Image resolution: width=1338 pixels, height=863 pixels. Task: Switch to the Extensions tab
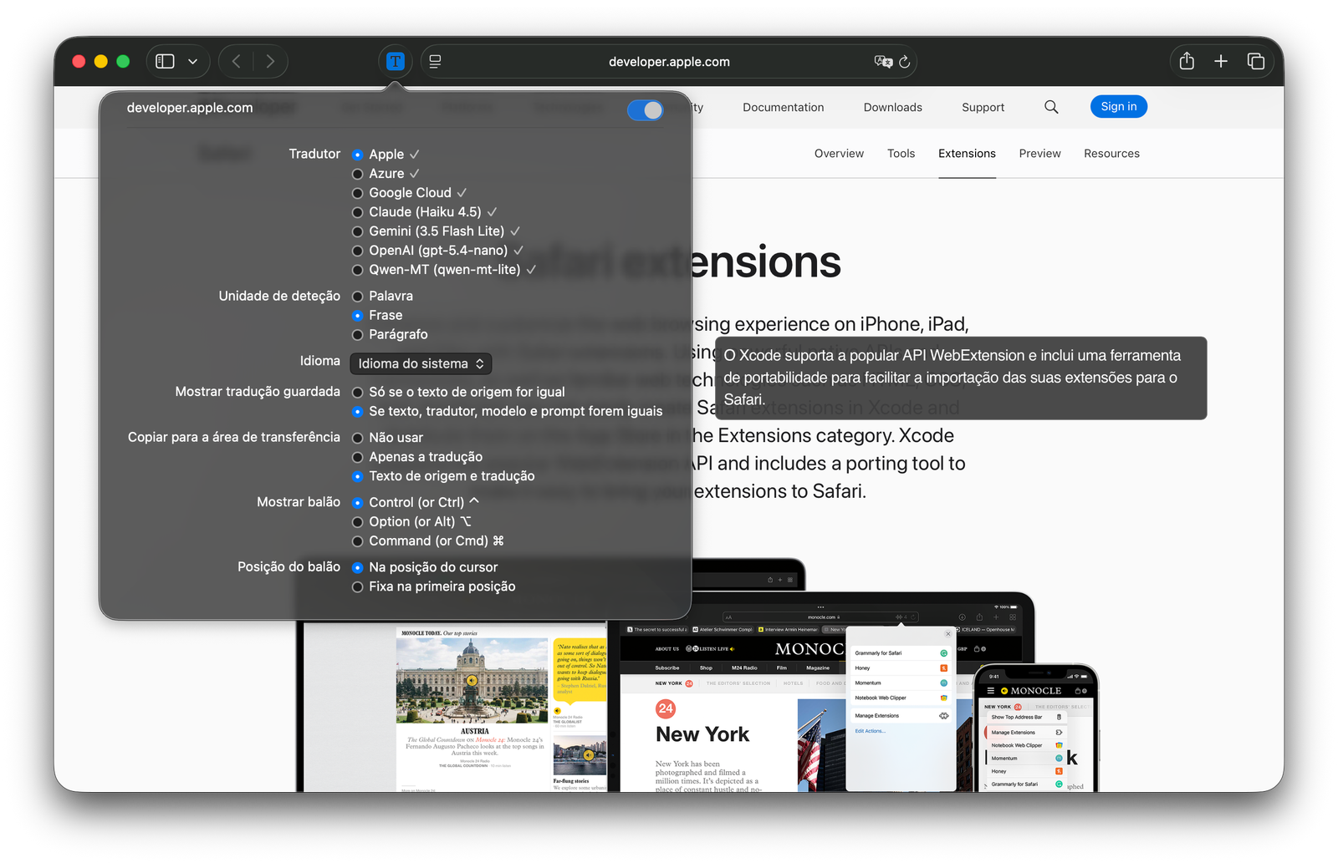pyautogui.click(x=968, y=154)
